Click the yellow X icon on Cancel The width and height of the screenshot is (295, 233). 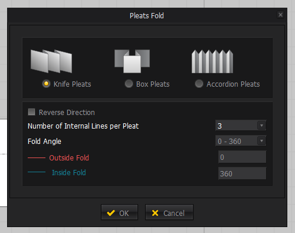155,213
